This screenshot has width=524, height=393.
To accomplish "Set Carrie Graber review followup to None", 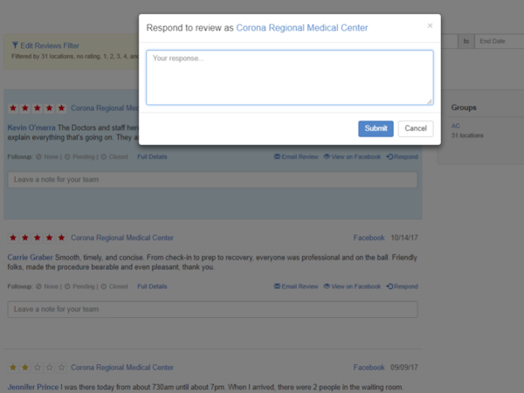I will (47, 286).
